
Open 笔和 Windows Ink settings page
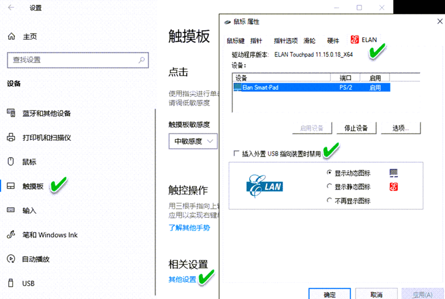click(x=50, y=235)
